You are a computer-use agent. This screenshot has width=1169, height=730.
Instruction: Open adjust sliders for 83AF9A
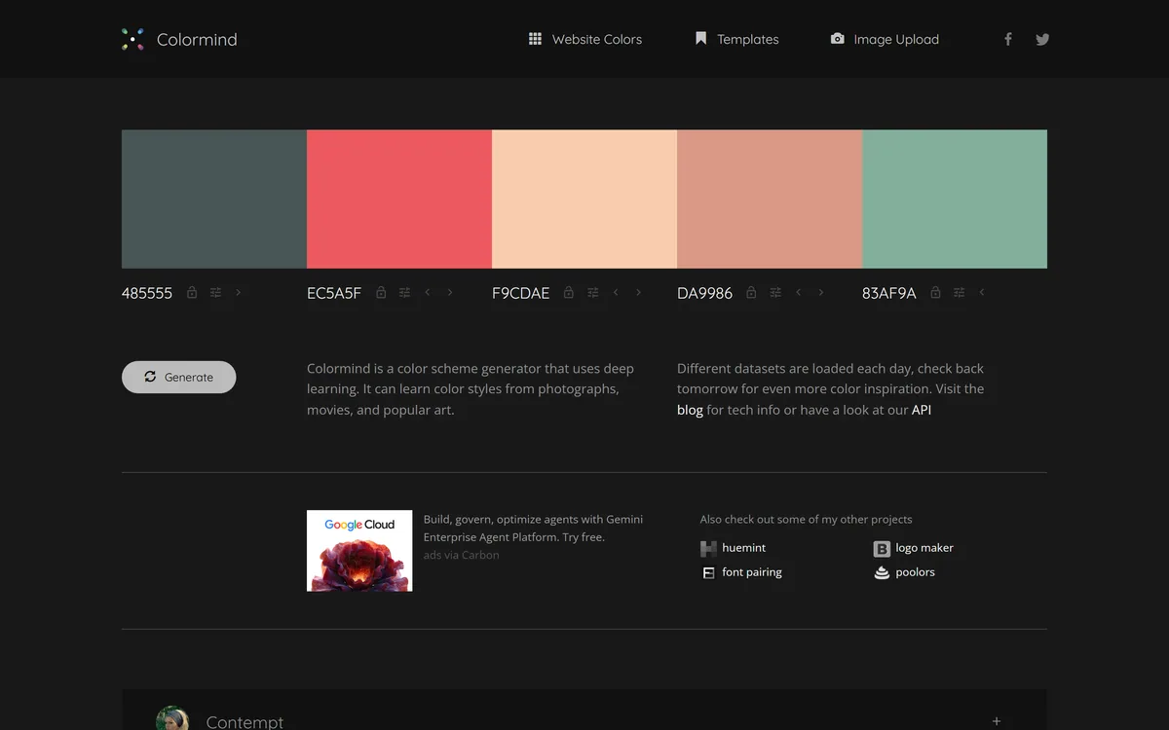click(x=959, y=292)
